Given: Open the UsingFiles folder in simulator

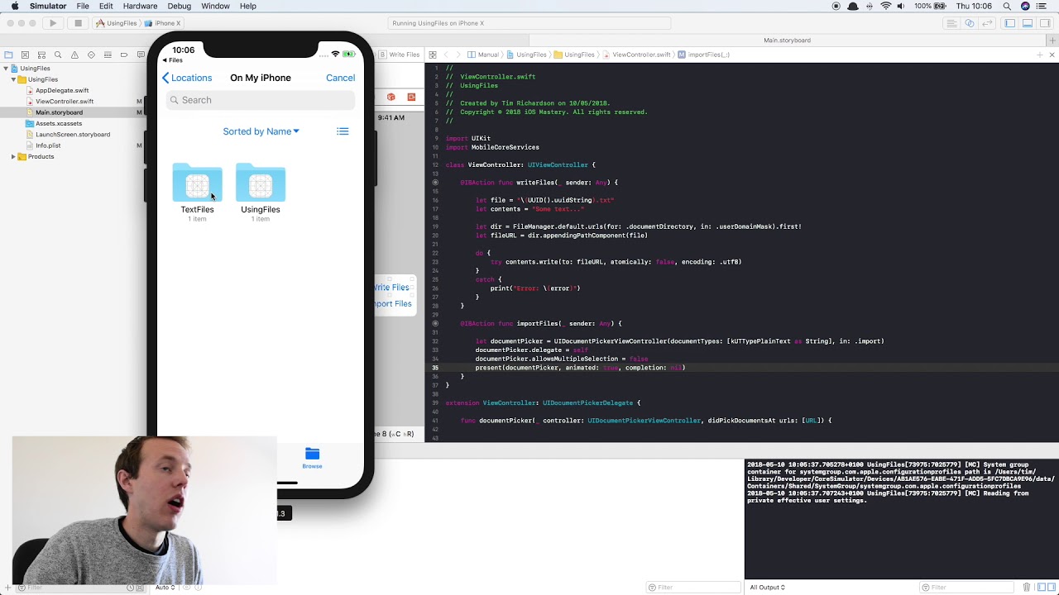Looking at the screenshot, I should (260, 193).
